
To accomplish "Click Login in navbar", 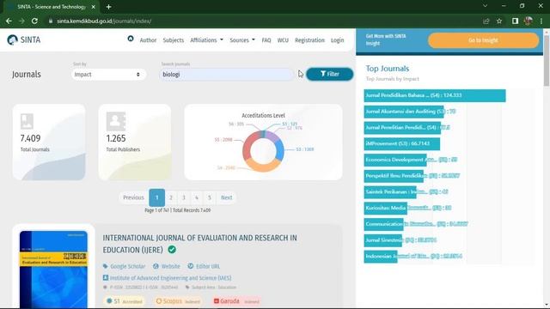I will coord(338,40).
